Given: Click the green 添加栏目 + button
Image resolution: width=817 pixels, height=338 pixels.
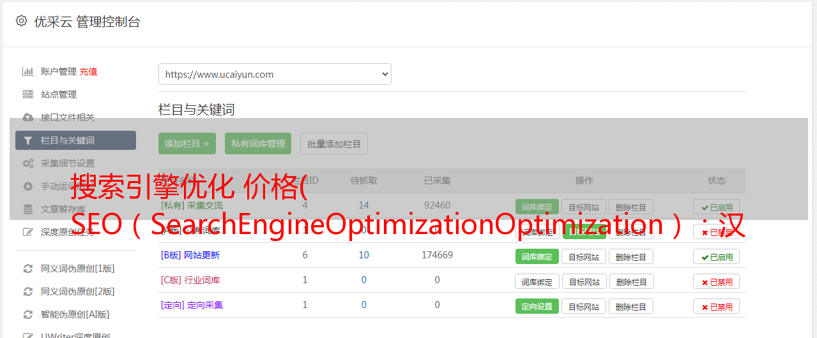Looking at the screenshot, I should tap(187, 143).
